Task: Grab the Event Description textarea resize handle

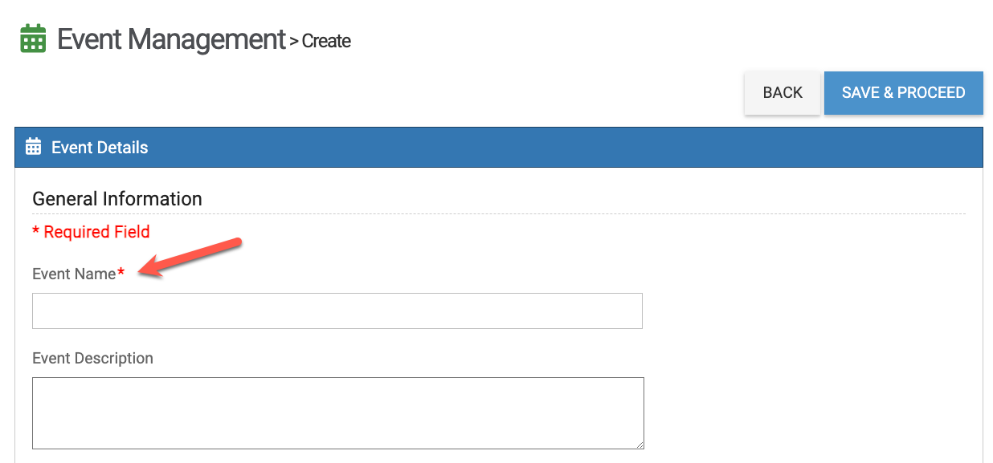Action: (x=640, y=444)
